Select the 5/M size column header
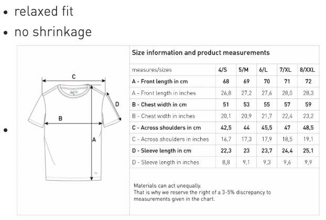This screenshot has height=220, width=326. click(x=244, y=70)
